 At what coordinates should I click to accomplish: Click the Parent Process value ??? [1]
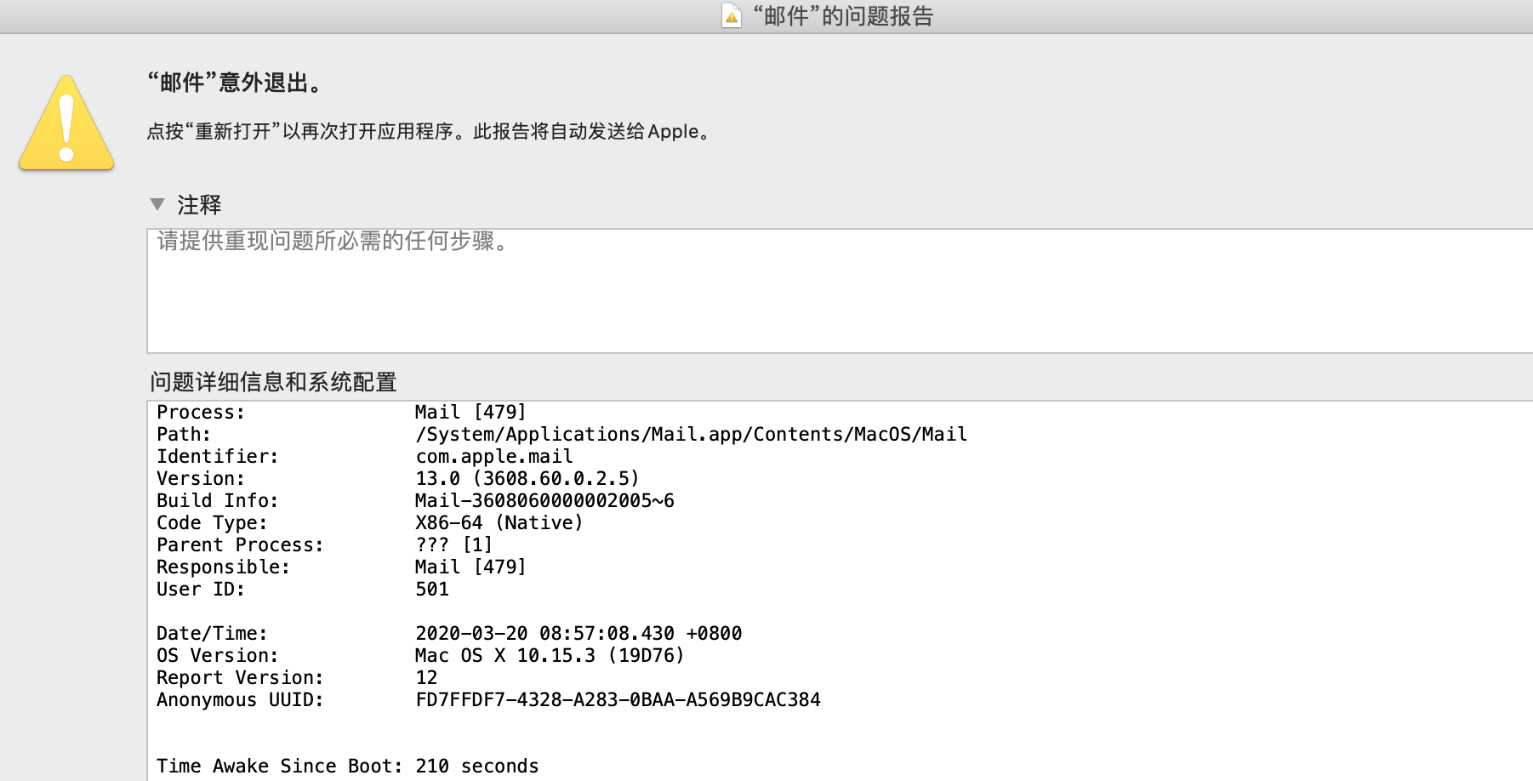454,544
